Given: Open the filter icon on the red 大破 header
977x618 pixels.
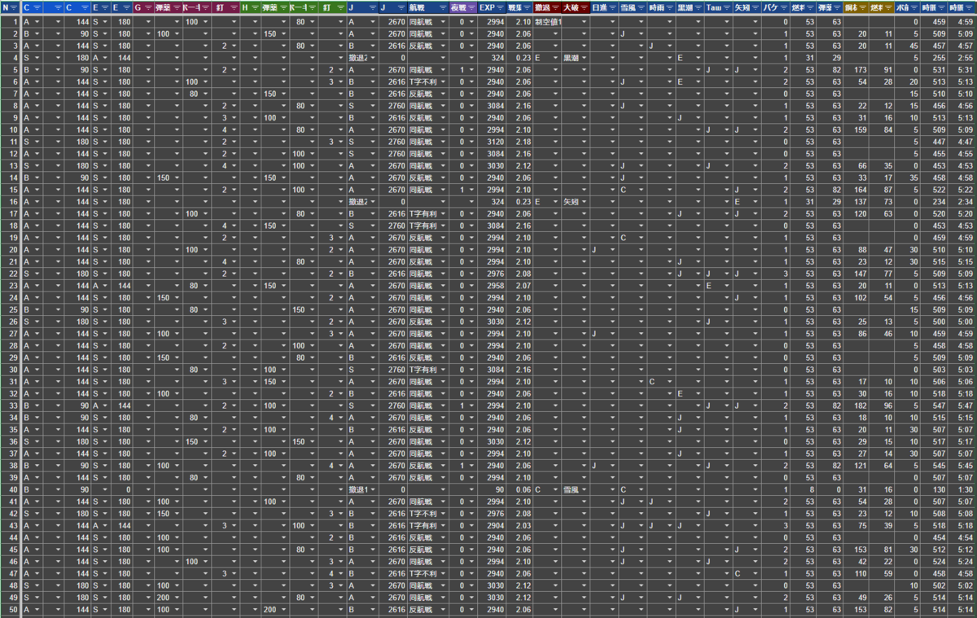Looking at the screenshot, I should pos(584,7).
